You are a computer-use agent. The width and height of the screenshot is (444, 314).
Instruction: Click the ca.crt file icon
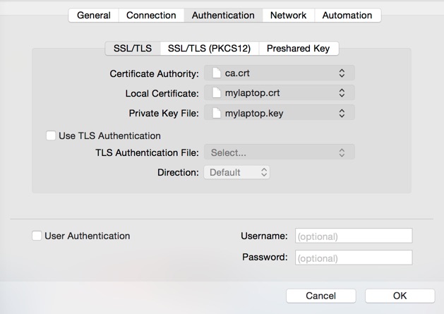click(217, 73)
